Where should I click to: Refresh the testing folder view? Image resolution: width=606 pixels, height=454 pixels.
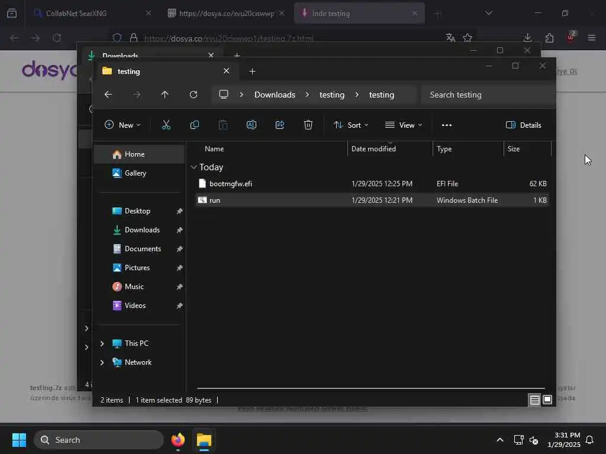194,95
